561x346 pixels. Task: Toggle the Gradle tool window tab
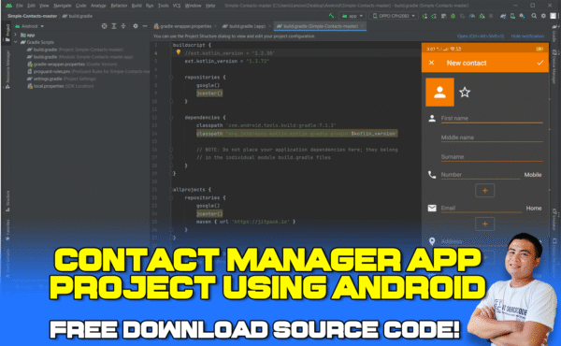554,33
